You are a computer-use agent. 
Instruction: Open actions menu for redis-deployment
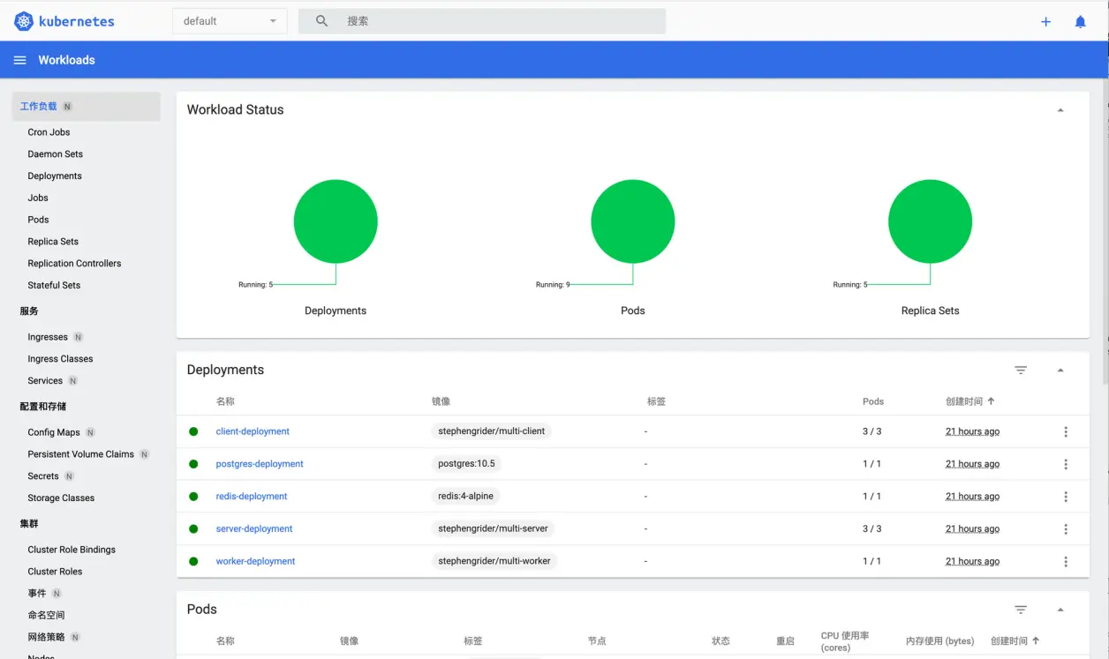1066,497
